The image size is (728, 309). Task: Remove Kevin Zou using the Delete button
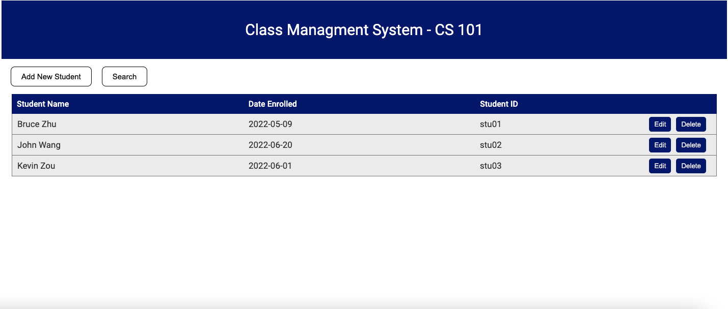[691, 166]
